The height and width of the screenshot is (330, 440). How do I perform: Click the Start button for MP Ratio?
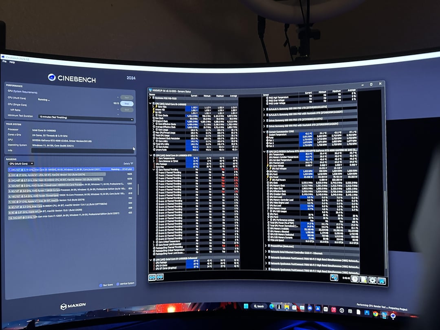coord(127,110)
